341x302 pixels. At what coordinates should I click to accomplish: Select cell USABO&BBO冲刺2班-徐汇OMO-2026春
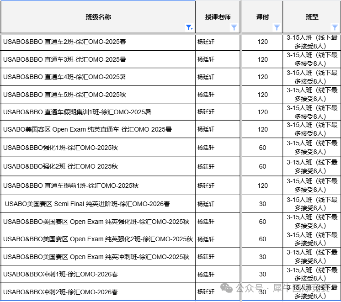98,292
